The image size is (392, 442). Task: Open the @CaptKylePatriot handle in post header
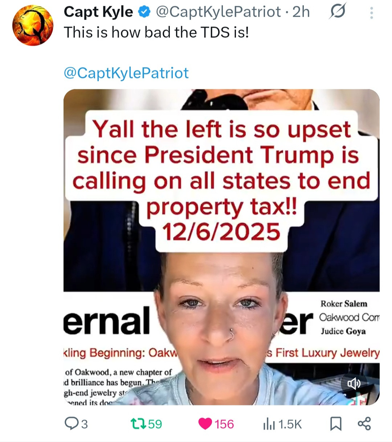(x=218, y=12)
